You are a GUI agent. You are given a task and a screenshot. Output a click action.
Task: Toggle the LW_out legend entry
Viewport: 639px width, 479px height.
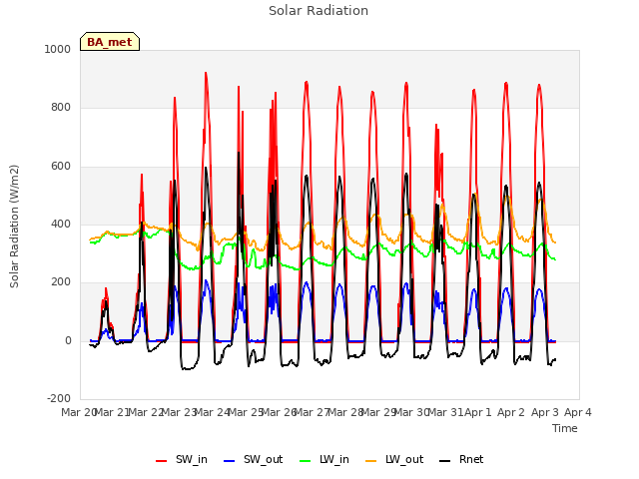[394, 460]
